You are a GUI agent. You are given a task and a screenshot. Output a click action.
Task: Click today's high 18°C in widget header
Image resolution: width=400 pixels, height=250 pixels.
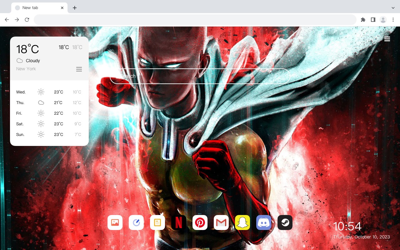pyautogui.click(x=64, y=47)
